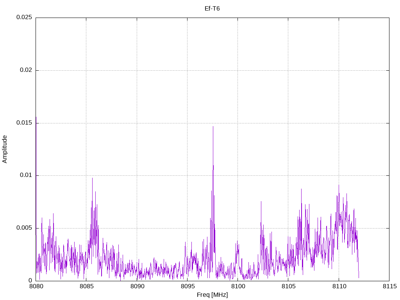The width and height of the screenshot is (400, 300).
Task: Click the 8095 x-axis tick label
Action: pos(188,286)
